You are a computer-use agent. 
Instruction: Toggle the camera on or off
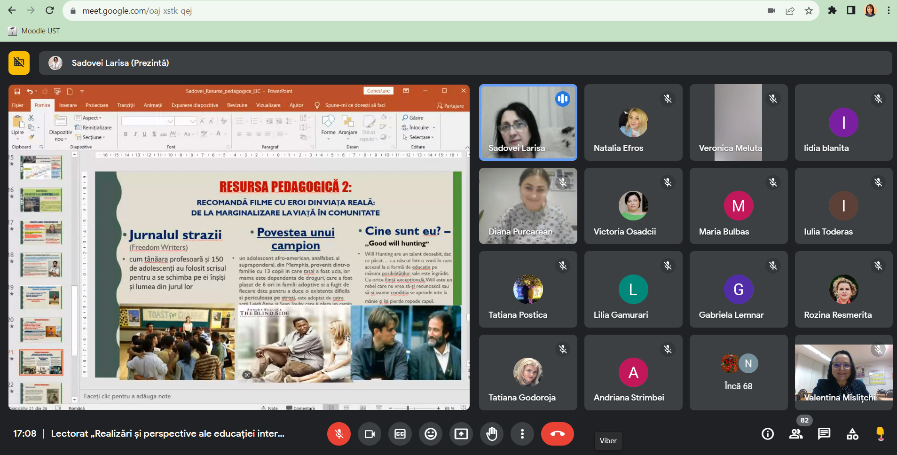(x=370, y=434)
